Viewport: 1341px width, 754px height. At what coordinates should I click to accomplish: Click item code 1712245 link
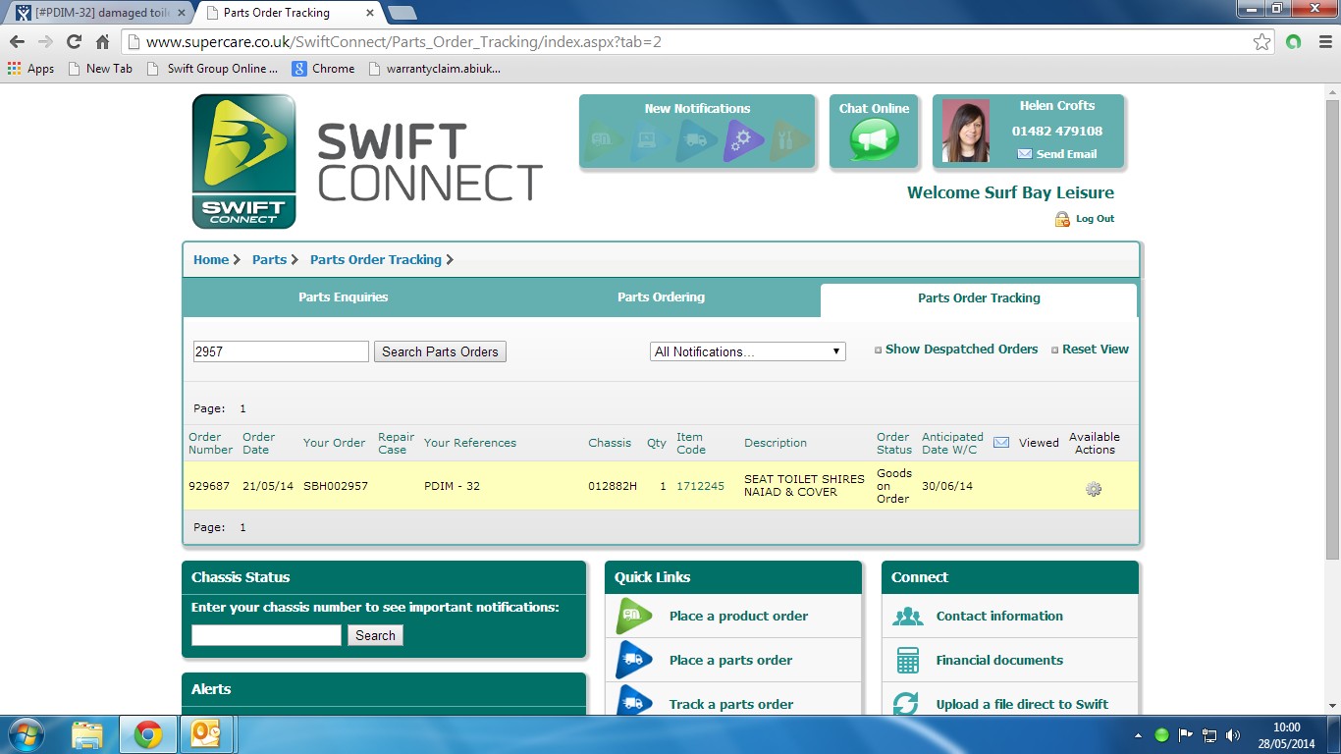[x=700, y=486]
